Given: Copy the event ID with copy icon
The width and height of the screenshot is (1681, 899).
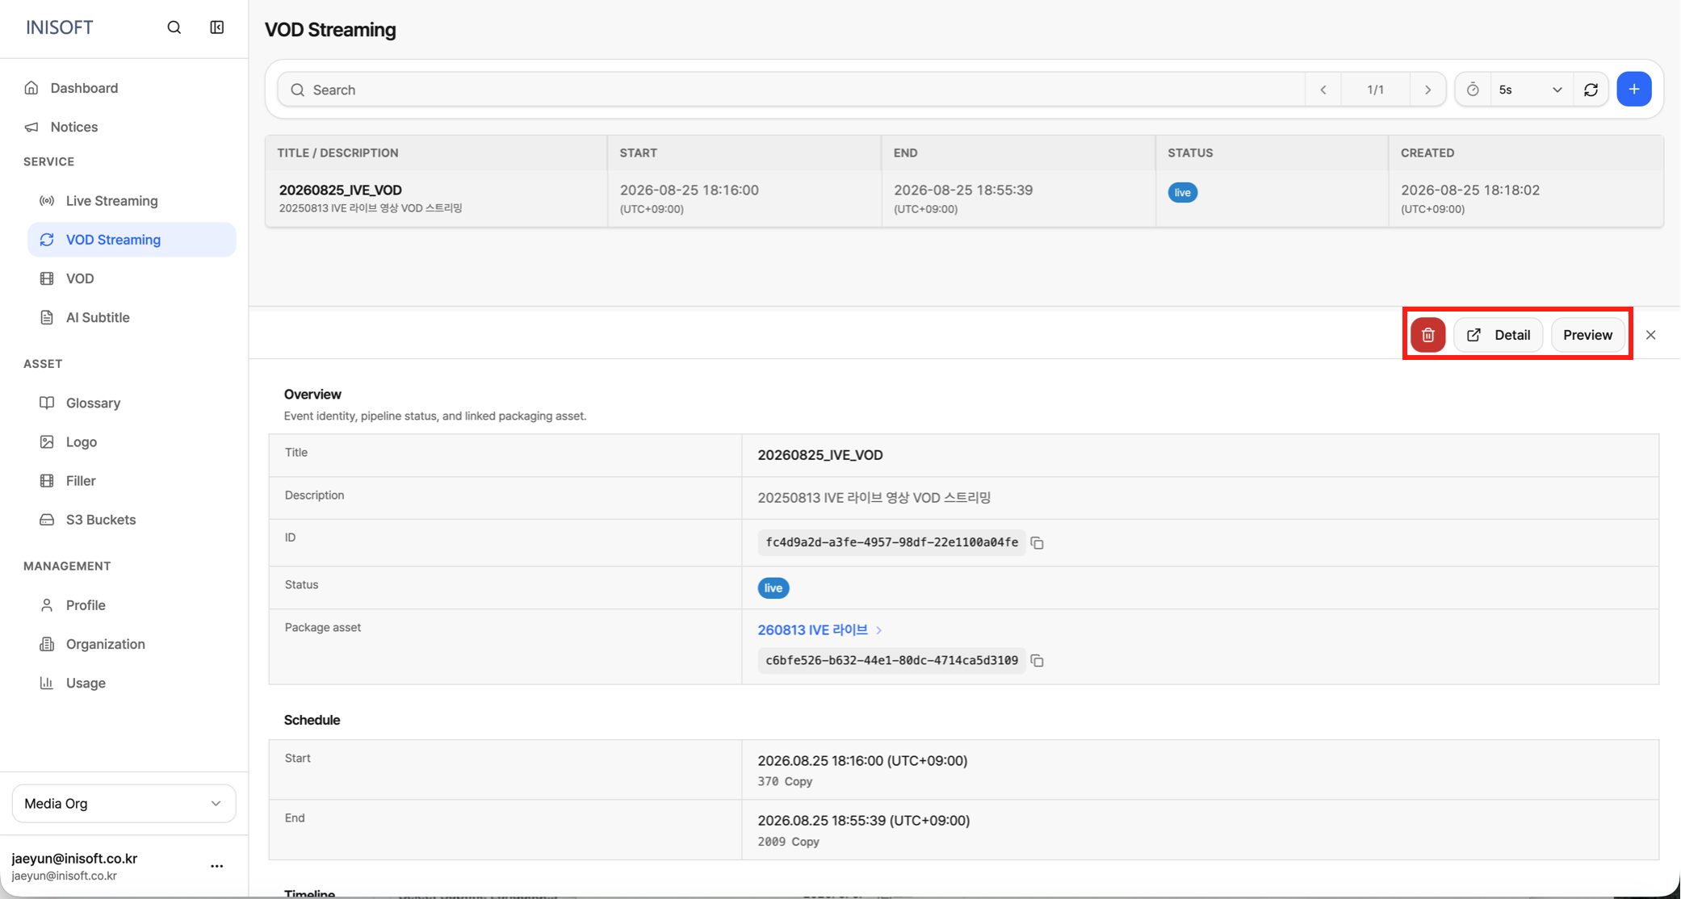Looking at the screenshot, I should coord(1038,543).
